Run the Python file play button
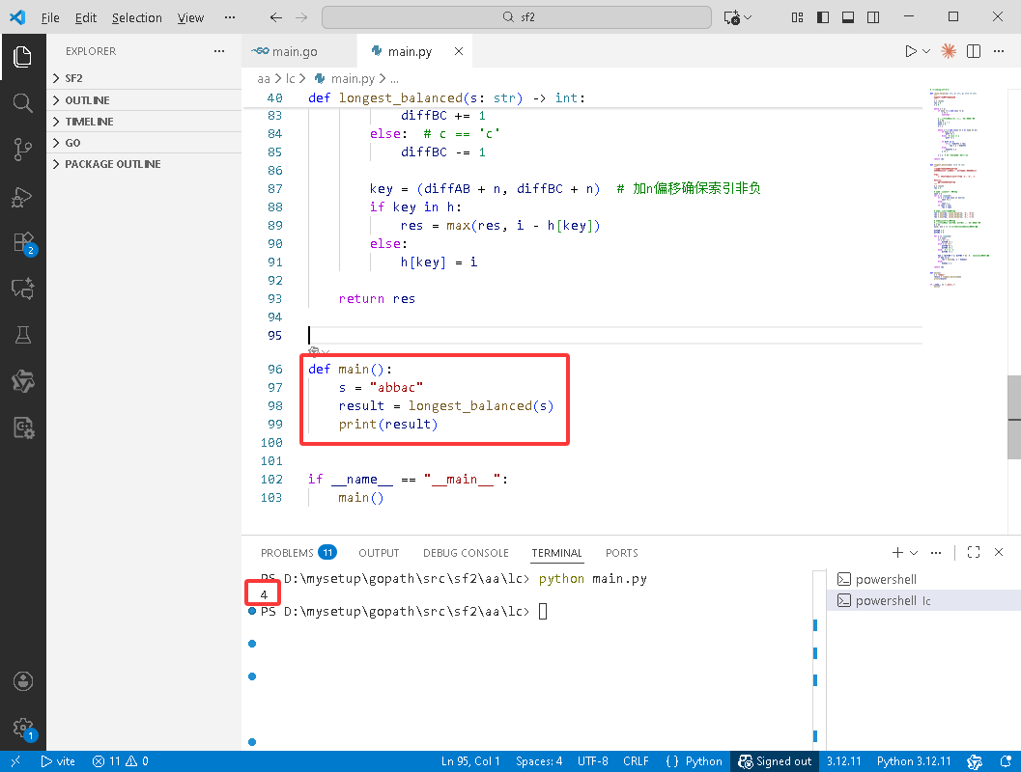 (910, 51)
